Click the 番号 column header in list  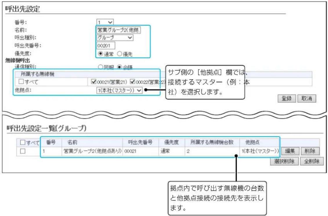(x=51, y=142)
